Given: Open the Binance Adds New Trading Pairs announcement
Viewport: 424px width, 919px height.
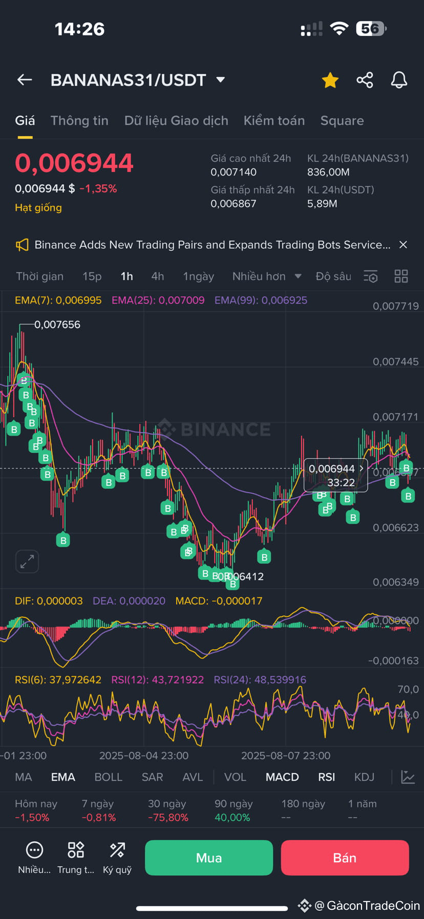Looking at the screenshot, I should 212,245.
